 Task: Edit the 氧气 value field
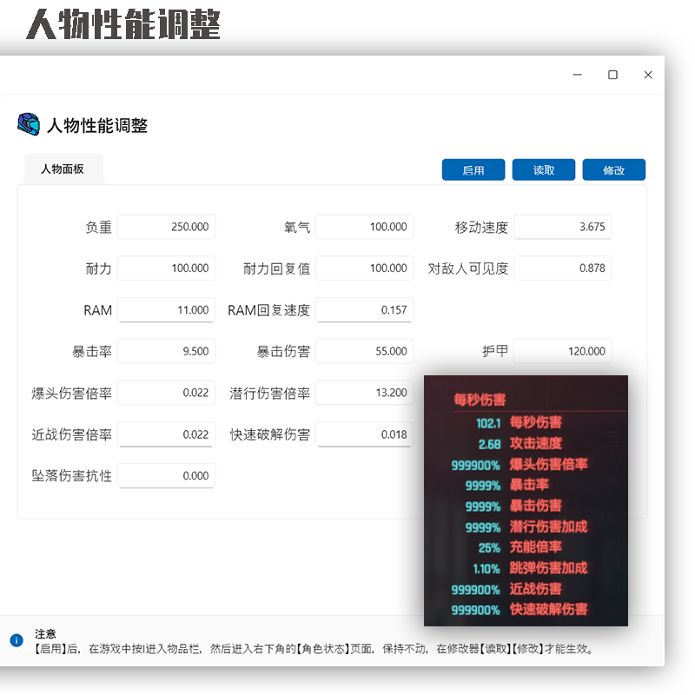pos(364,226)
